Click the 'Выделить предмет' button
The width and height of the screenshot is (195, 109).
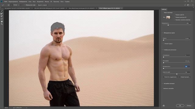[42, 5]
